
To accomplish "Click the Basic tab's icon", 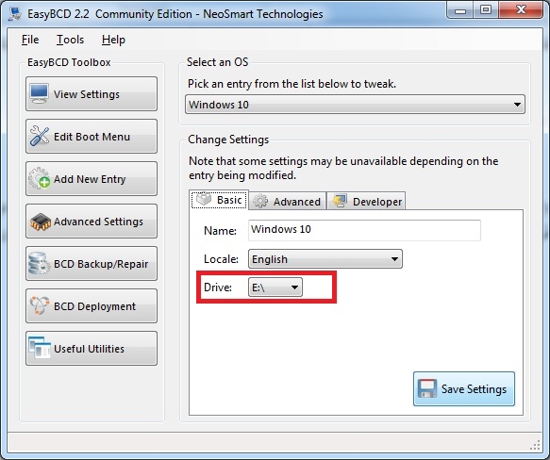I will [204, 199].
